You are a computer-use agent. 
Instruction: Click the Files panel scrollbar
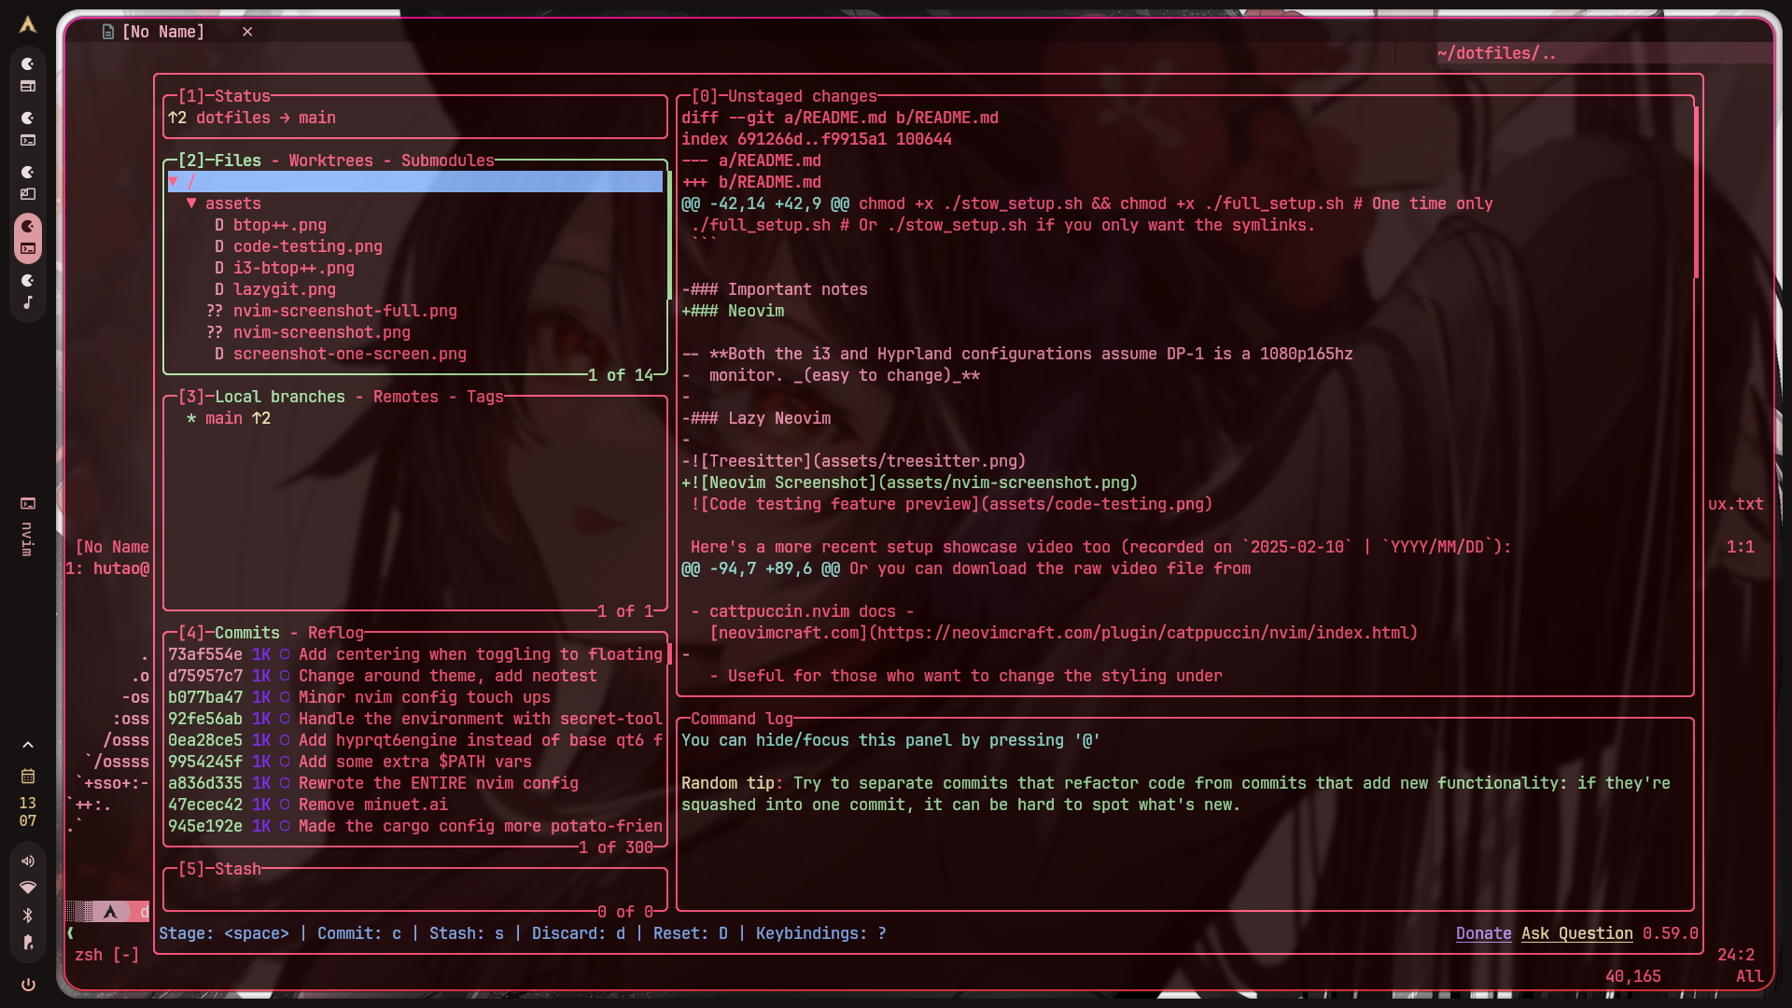669,235
